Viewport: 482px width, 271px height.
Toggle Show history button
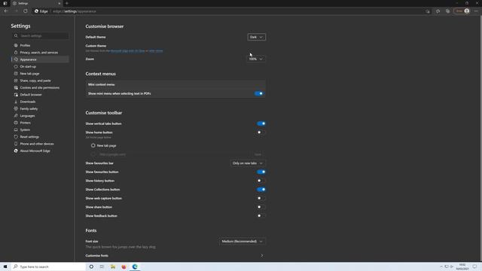[x=261, y=181]
